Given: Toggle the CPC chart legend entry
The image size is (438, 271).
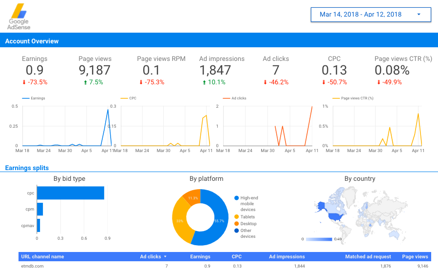Looking at the screenshot, I should tap(129, 98).
